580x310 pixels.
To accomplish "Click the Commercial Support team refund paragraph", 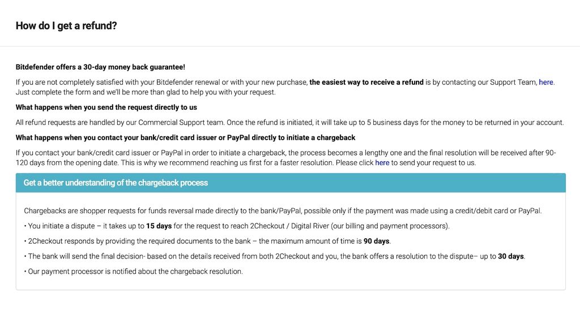I will 289,122.
